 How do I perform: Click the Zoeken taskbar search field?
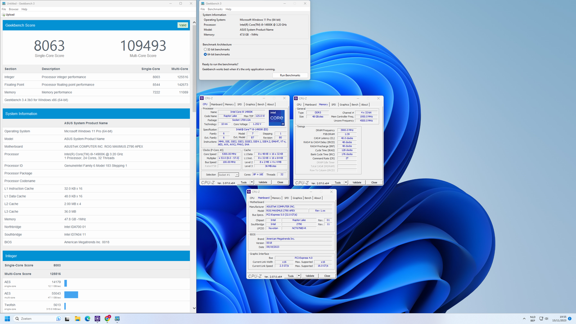pyautogui.click(x=38, y=319)
